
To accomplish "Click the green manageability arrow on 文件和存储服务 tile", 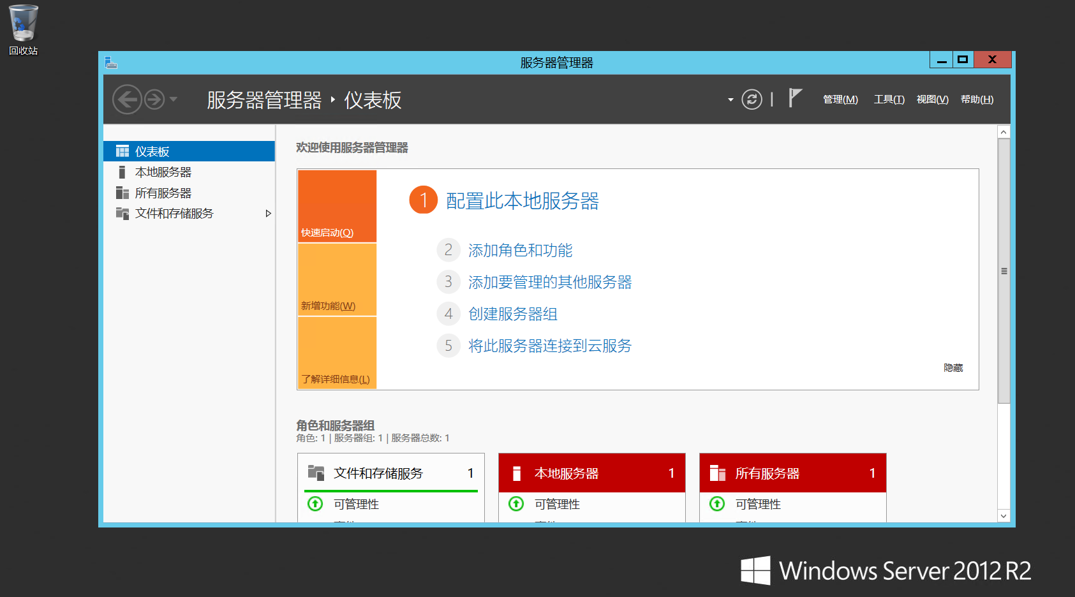I will pos(315,504).
